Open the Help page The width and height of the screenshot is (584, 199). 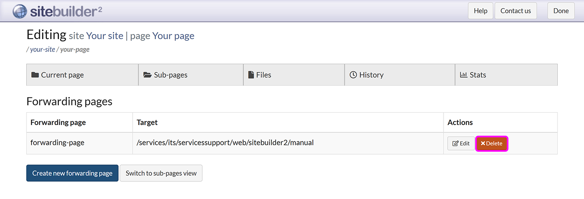[481, 11]
